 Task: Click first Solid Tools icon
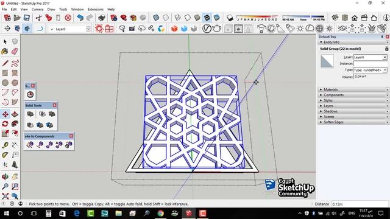pyautogui.click(x=30, y=114)
